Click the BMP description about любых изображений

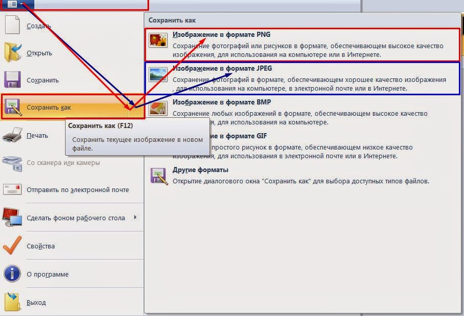(x=300, y=118)
